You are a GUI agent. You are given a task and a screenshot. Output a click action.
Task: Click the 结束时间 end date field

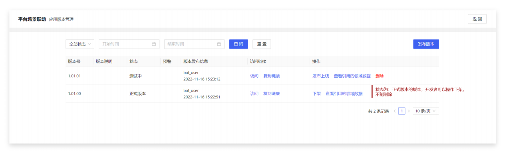point(194,44)
